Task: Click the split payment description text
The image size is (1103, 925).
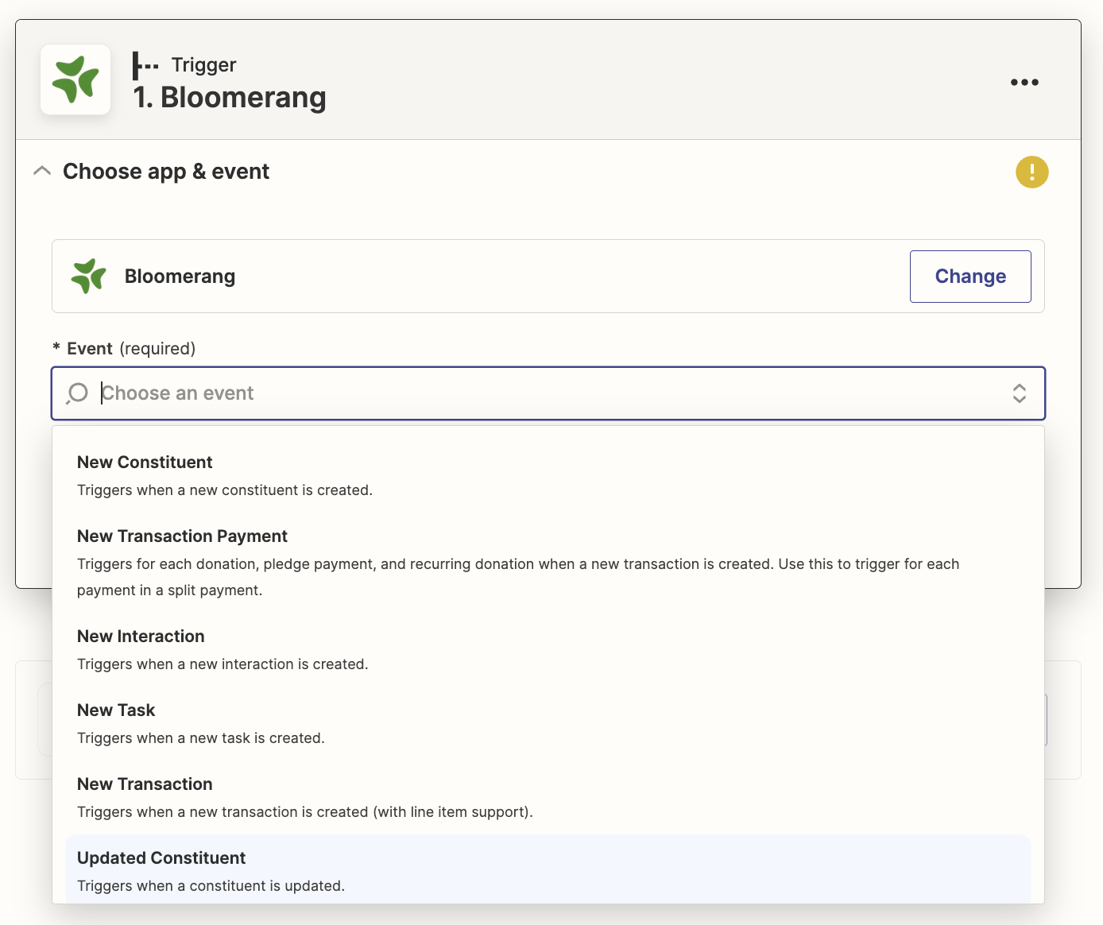Action: (x=518, y=577)
